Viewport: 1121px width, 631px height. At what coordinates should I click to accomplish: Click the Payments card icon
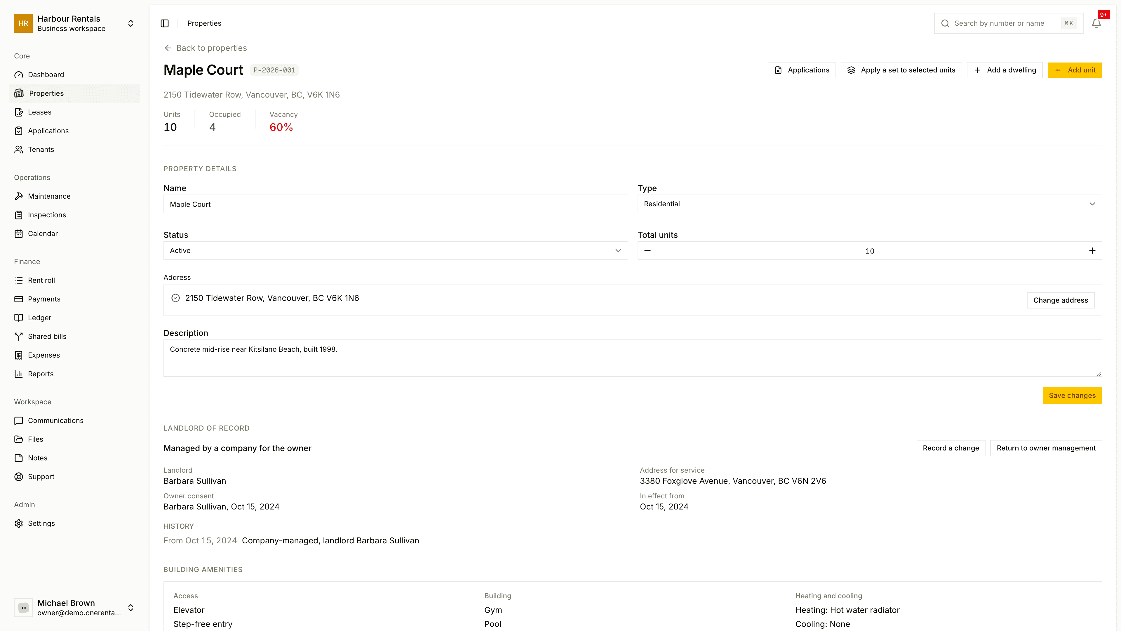[19, 299]
